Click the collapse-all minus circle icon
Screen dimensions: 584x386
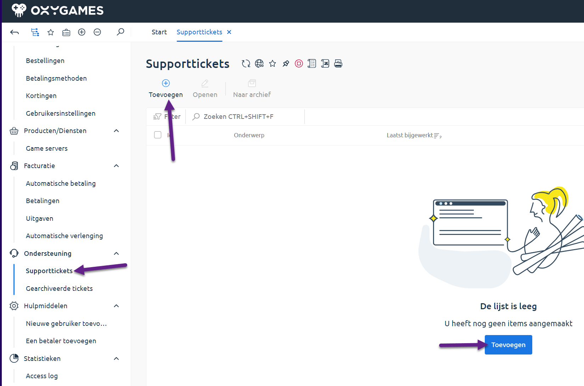(x=97, y=32)
